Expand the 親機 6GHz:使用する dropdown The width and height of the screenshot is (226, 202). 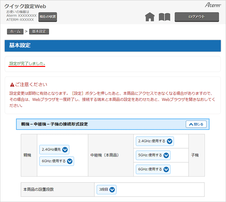(56, 161)
